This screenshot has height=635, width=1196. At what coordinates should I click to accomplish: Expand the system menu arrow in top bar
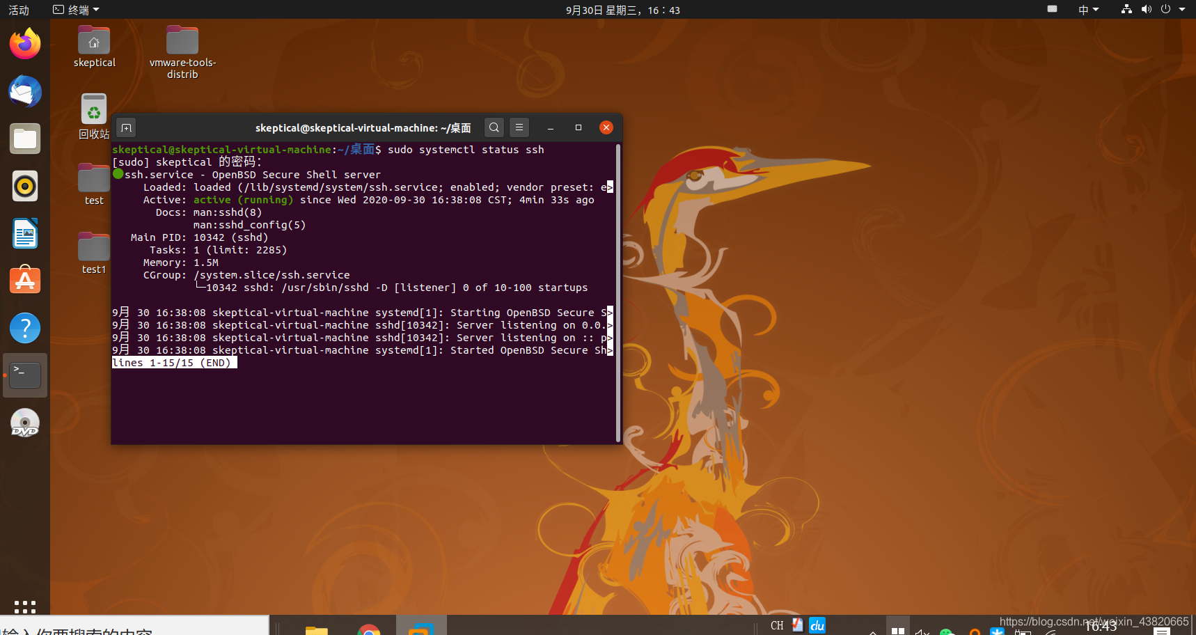pos(1182,10)
